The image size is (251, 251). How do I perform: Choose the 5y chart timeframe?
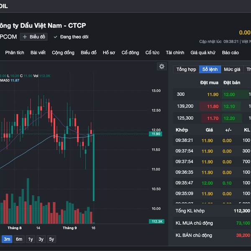(x=51, y=239)
